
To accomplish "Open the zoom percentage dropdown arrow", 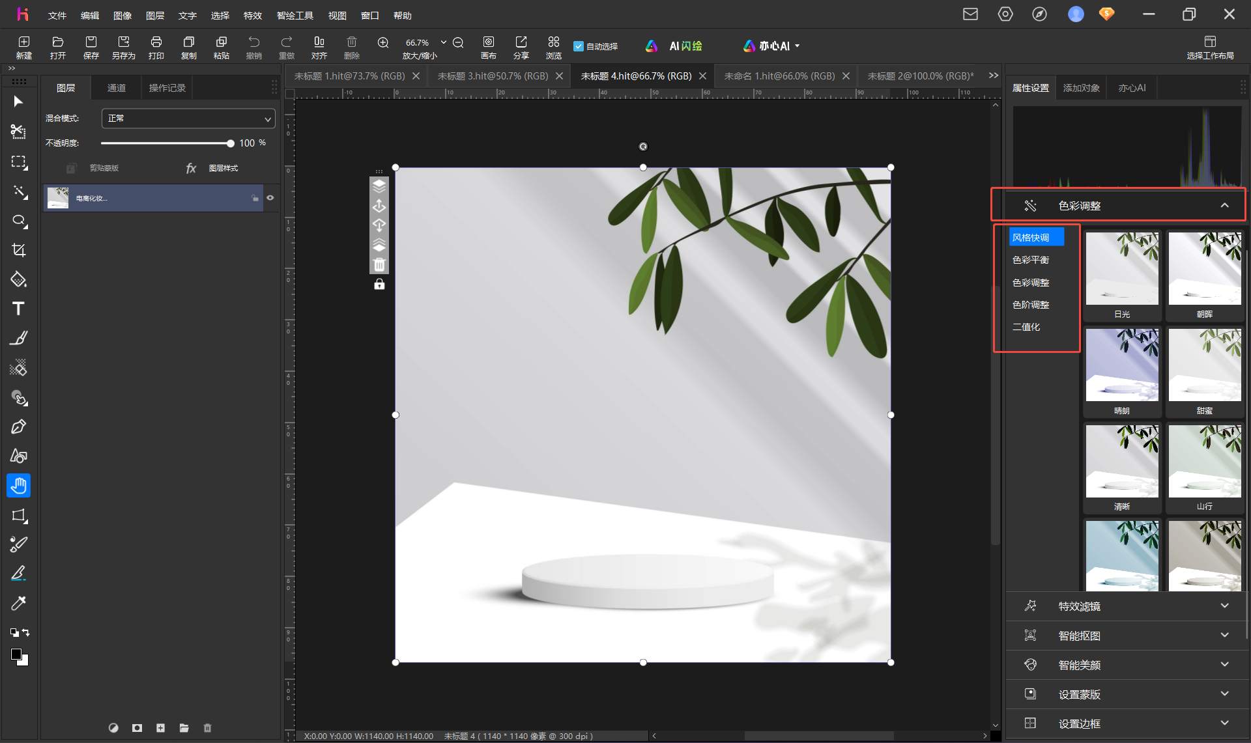I will [x=444, y=42].
